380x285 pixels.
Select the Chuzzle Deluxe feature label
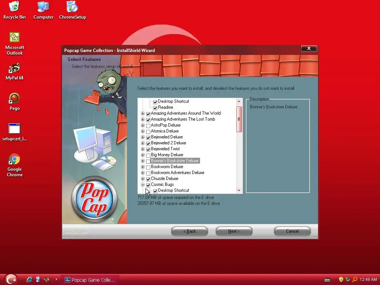coord(164,178)
